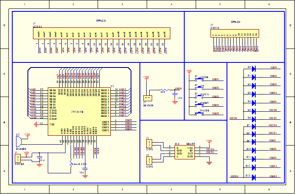Image resolution: width=295 pixels, height=194 pixels.
Task: Click the SENSOR connector component
Action: click(147, 98)
